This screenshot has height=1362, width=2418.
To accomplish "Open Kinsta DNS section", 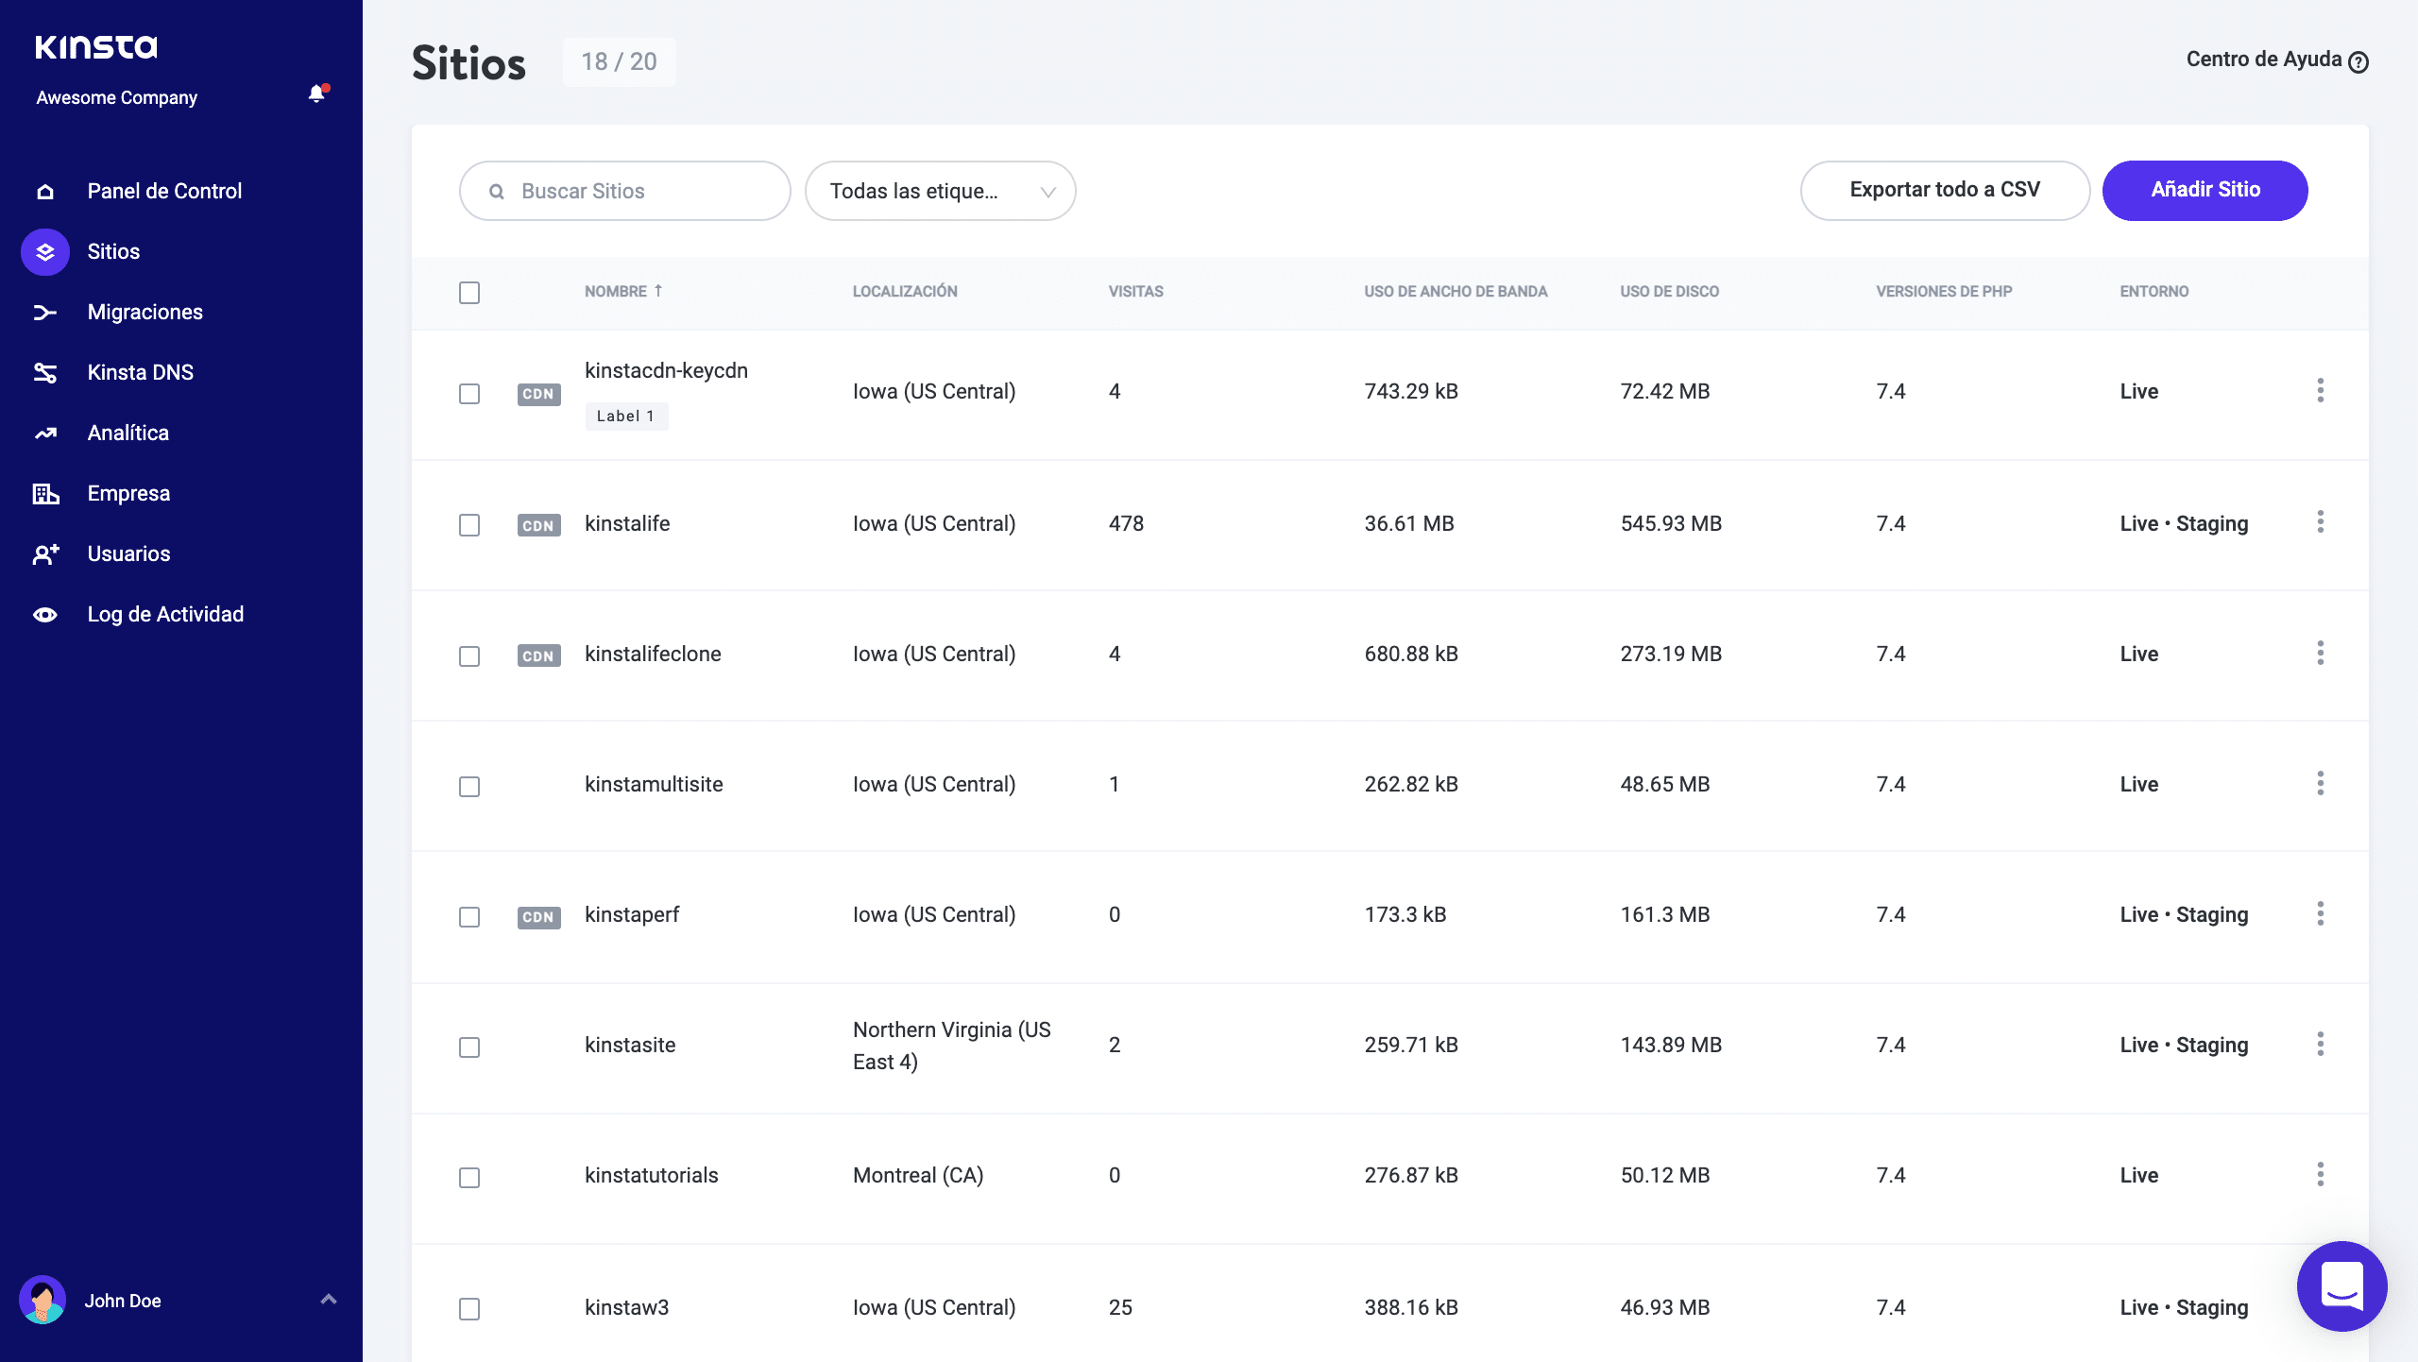I will coord(141,372).
